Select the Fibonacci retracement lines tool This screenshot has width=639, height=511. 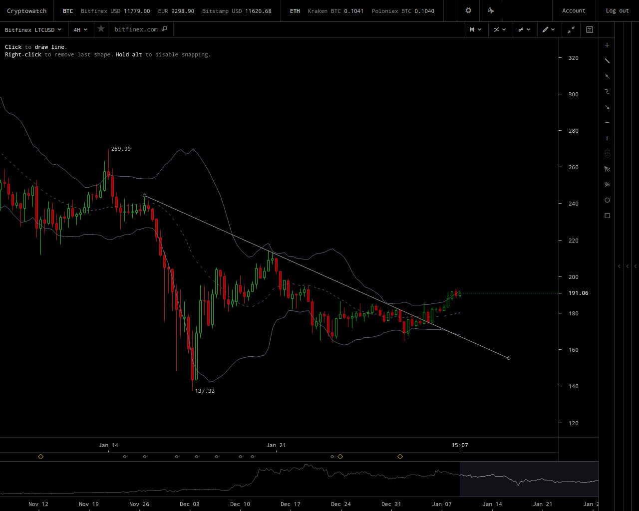click(x=607, y=154)
